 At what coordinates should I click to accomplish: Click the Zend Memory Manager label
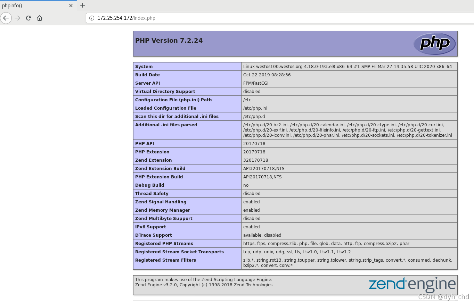pos(163,210)
